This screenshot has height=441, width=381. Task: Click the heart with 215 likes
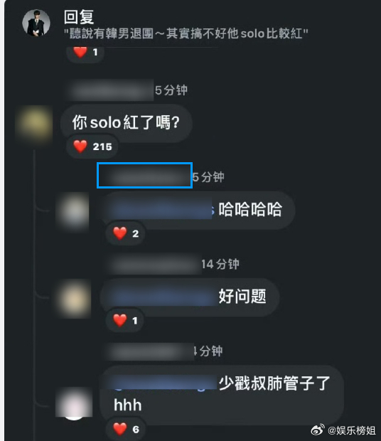tap(80, 147)
